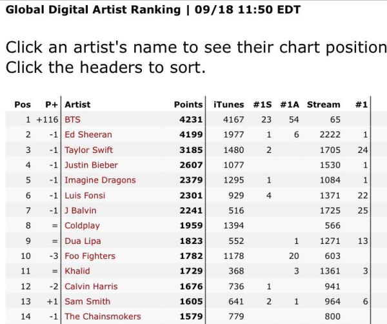The height and width of the screenshot is (324, 387).
Task: Sort by the Pos column header
Action: 23,105
